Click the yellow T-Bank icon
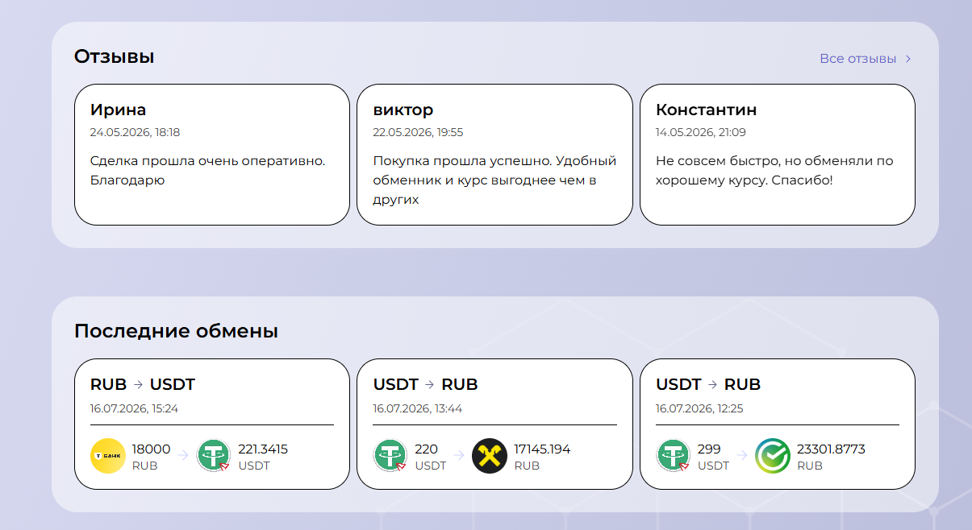The height and width of the screenshot is (530, 972). [x=108, y=456]
